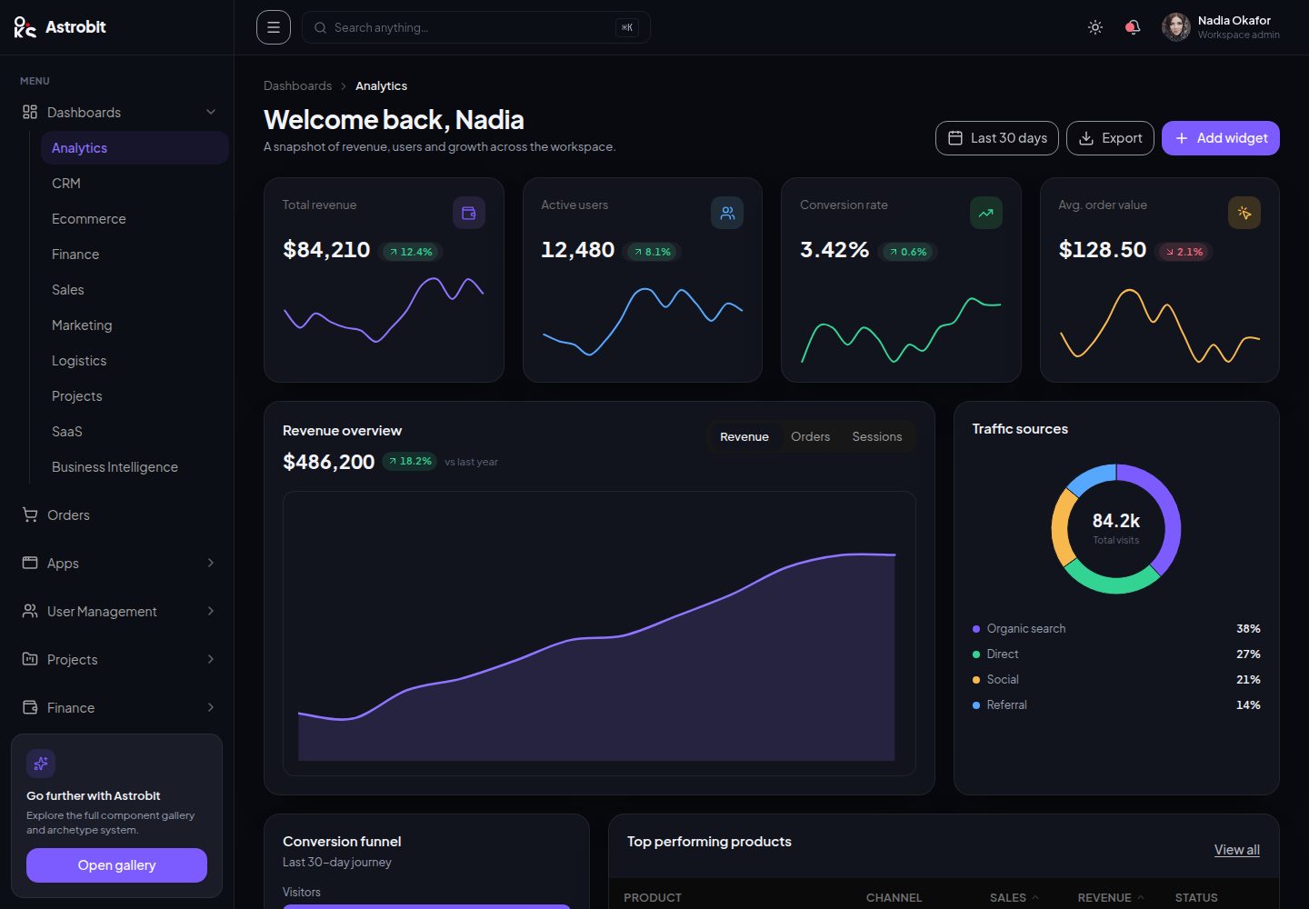The image size is (1309, 909).
Task: Click the wallet icon on Total revenue card
Action: pos(469,213)
